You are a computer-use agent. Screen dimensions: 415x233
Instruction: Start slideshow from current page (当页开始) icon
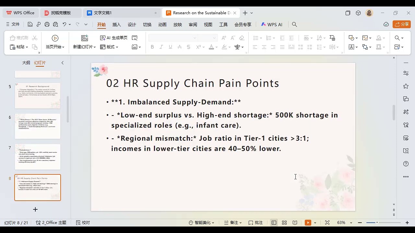point(55,38)
